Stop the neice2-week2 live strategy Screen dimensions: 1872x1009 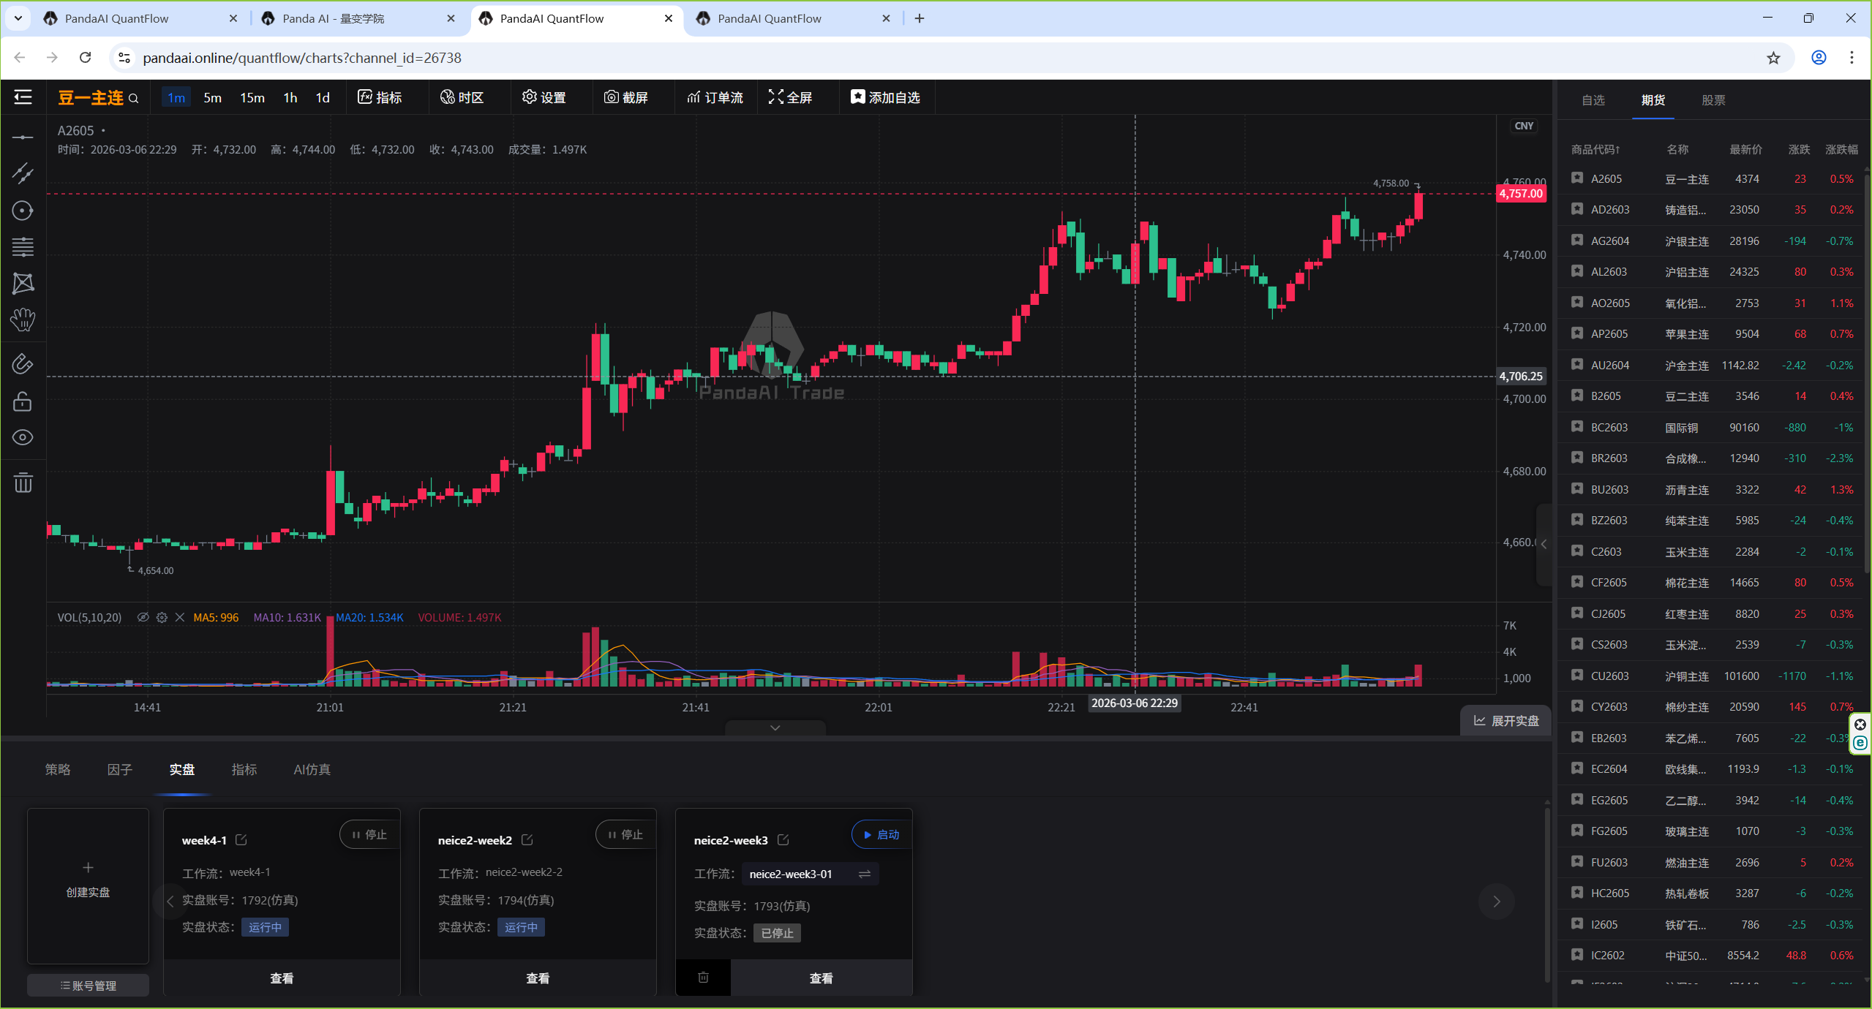[x=625, y=835]
